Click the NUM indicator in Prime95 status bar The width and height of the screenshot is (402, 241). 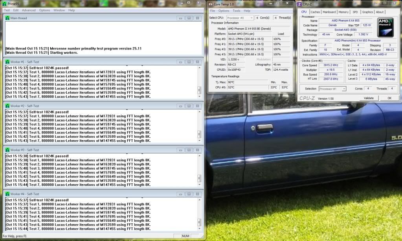click(185, 236)
